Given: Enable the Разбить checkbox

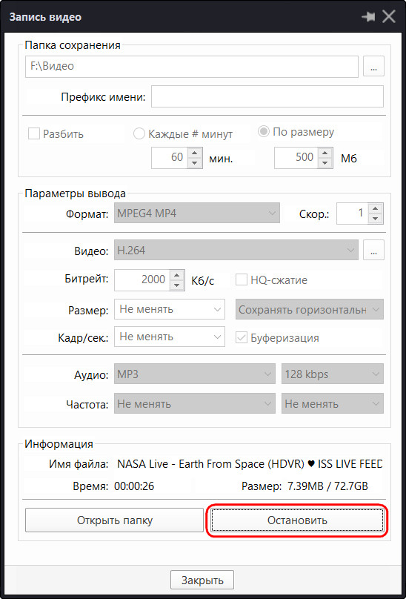Looking at the screenshot, I should [x=34, y=134].
